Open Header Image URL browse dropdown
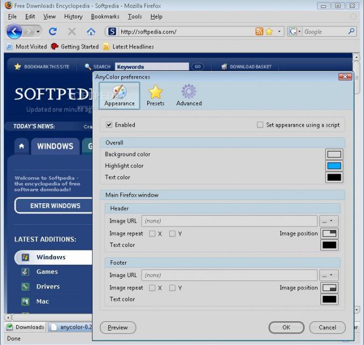 [x=329, y=221]
